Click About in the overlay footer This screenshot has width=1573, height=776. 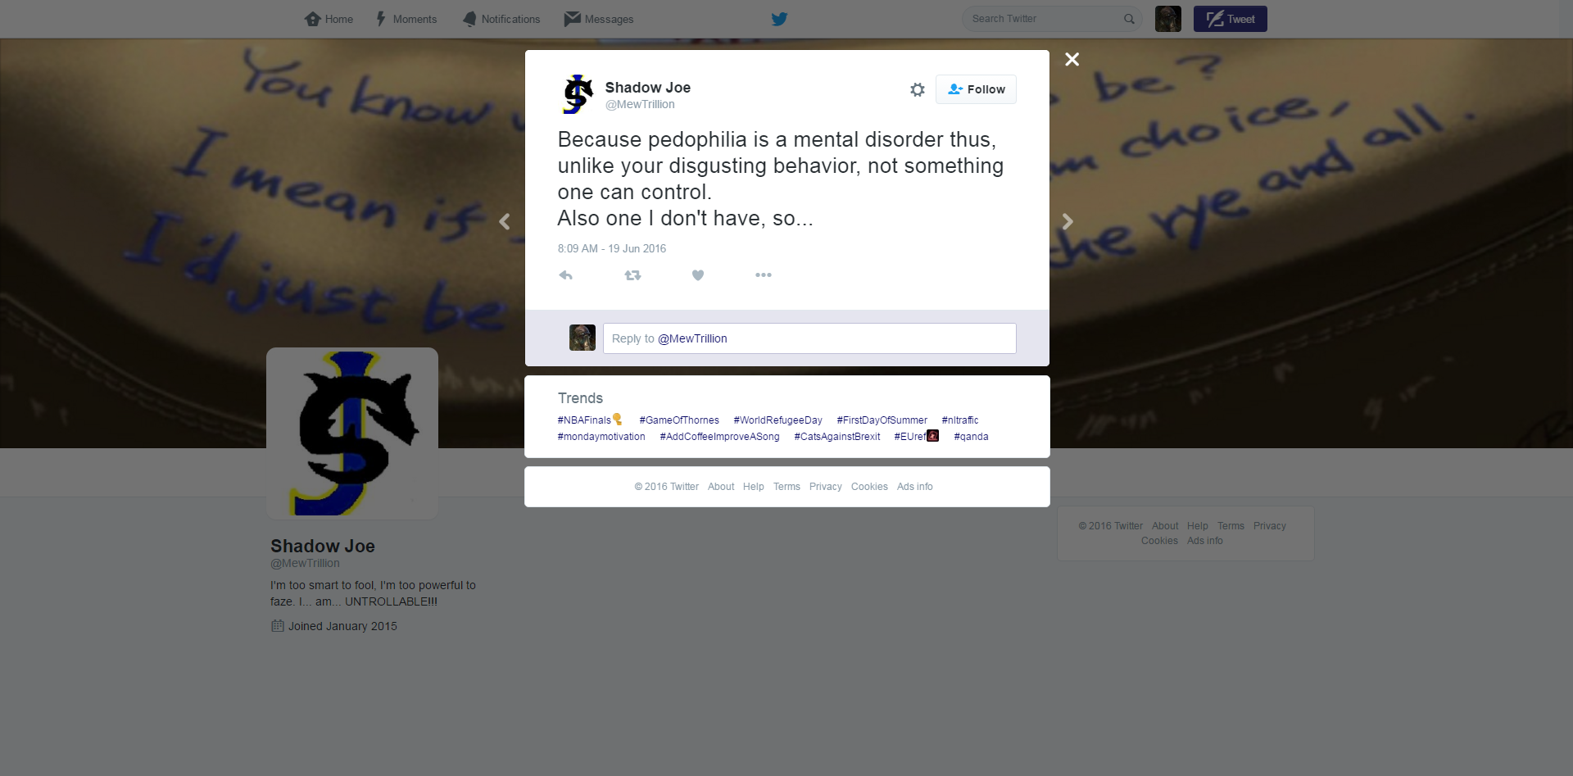(721, 487)
